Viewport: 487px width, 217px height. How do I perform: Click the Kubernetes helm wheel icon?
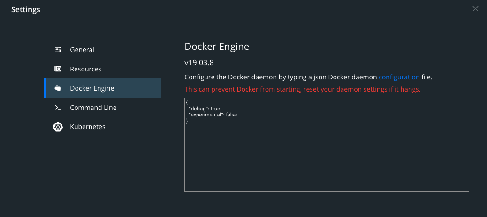[58, 127]
